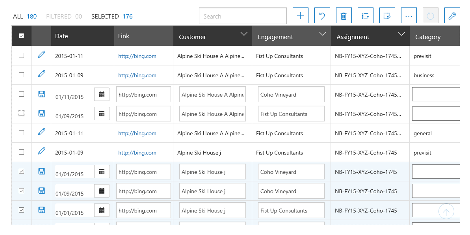Click the edit selection toolbar icon
Screen dimensions: 470x235
[x=387, y=16]
